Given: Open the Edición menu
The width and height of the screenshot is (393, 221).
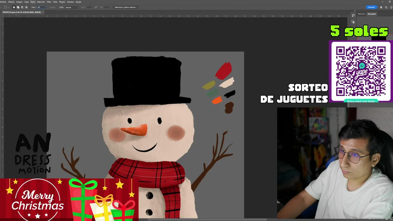Looking at the screenshot, I should tap(11, 2).
